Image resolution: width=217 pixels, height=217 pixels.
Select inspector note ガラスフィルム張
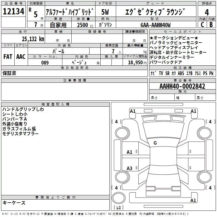click(x=19, y=129)
